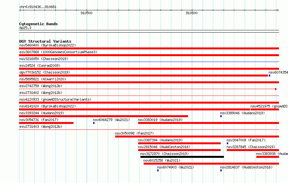Click Cytogenetic Bands track title

click(39, 24)
